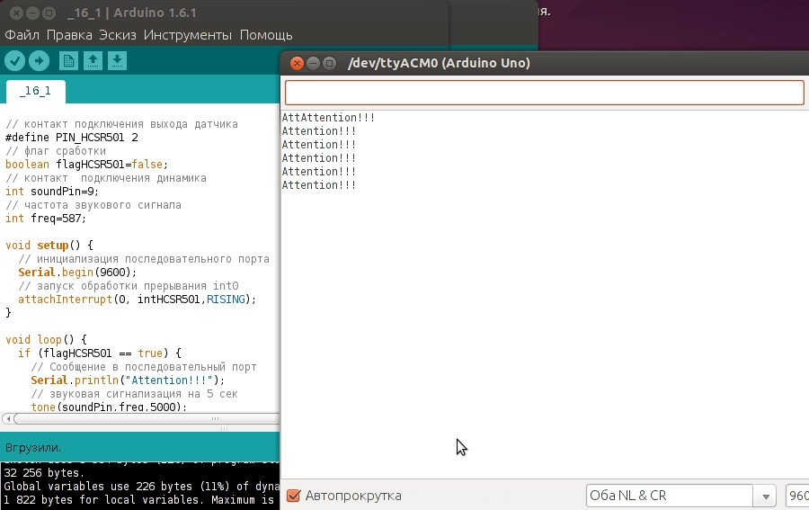Select the _16_1 sketch tab
Screen dimensions: 809x510
click(x=35, y=92)
